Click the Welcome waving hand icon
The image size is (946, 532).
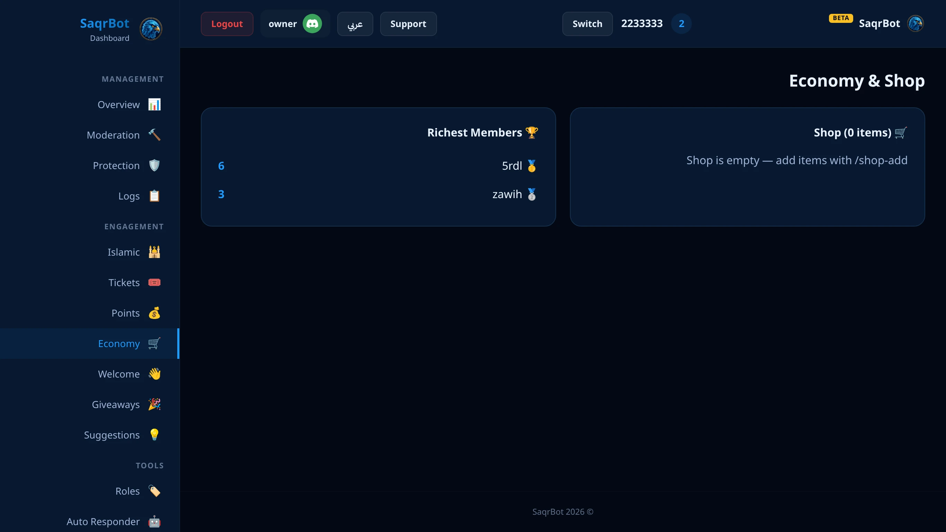(154, 374)
